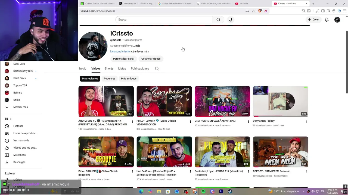Open taskbar volume speaker icon
348x195 pixels.
313,191
